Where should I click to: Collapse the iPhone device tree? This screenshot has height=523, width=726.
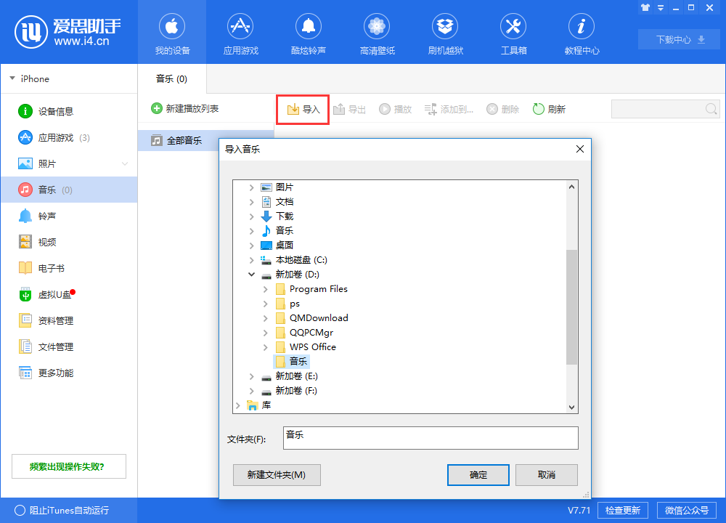tap(12, 78)
